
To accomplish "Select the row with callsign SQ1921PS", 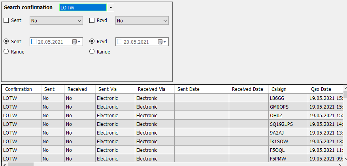I will pos(173,124).
